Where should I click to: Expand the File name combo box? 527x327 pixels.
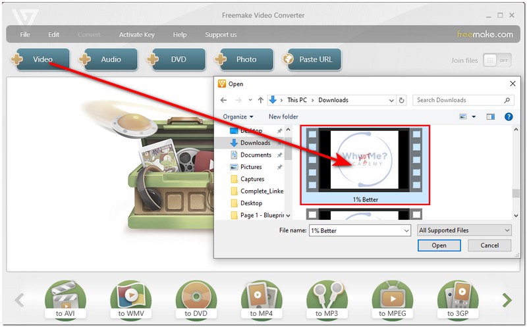[406, 230]
